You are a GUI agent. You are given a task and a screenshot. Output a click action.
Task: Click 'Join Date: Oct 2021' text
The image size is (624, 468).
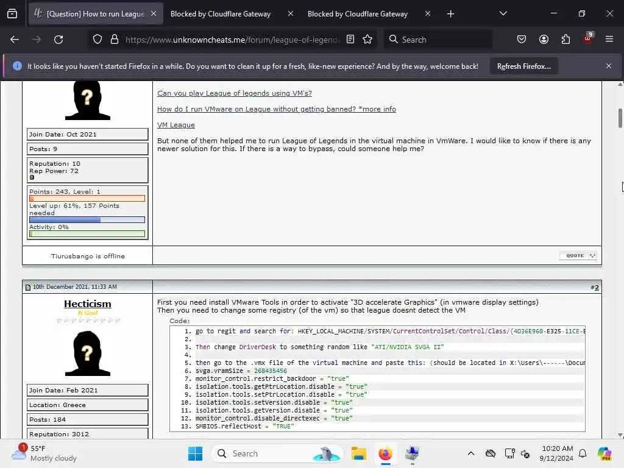pyautogui.click(x=63, y=135)
